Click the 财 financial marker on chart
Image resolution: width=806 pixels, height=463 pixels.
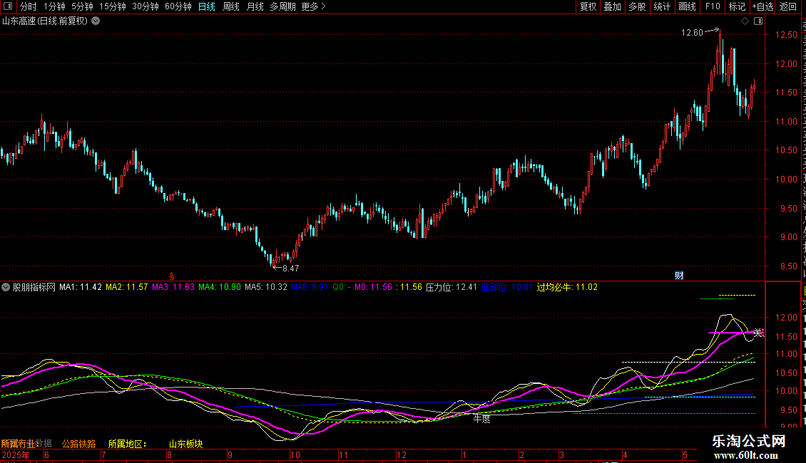[679, 276]
